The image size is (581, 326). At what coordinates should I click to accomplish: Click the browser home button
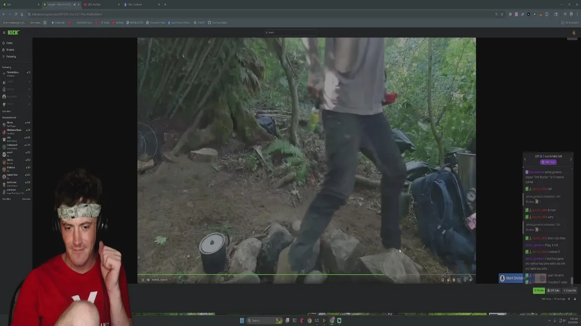(22, 14)
